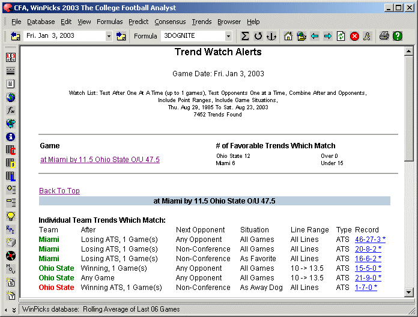Click the Sigma sum toolbar icon

(244, 36)
